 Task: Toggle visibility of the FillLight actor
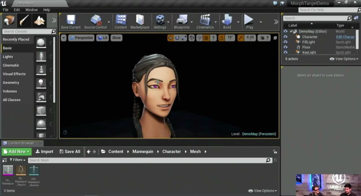pyautogui.click(x=285, y=42)
